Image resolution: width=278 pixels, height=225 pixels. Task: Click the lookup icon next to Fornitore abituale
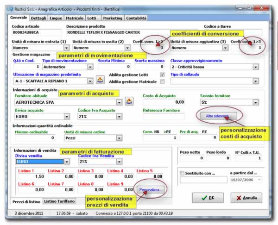(130, 101)
